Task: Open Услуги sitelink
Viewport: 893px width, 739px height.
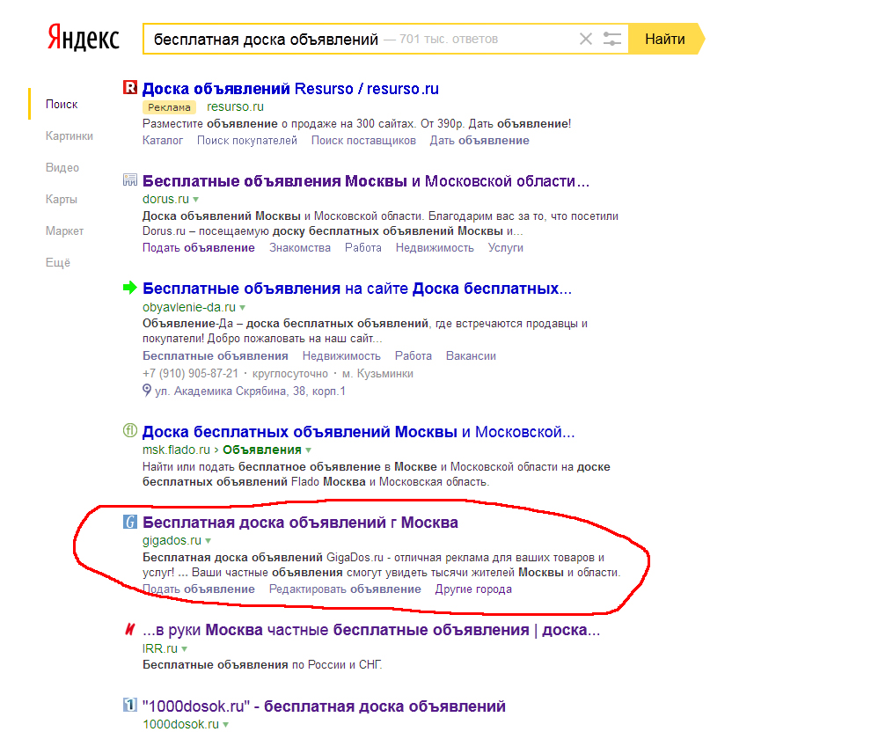Action: [x=506, y=248]
